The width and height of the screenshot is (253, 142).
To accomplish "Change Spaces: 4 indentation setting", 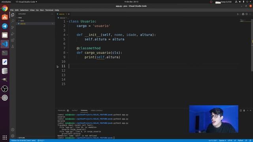I will pos(223,140).
